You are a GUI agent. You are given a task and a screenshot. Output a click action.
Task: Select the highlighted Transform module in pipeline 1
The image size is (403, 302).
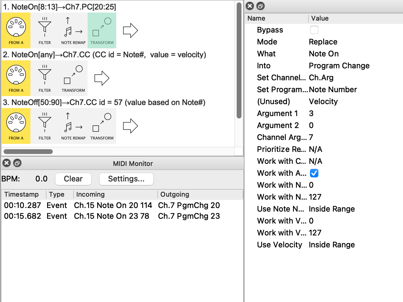(x=102, y=30)
